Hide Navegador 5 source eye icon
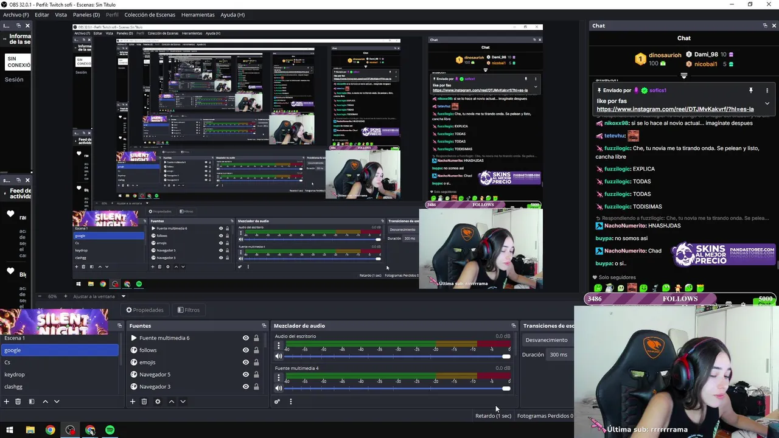 (246, 375)
